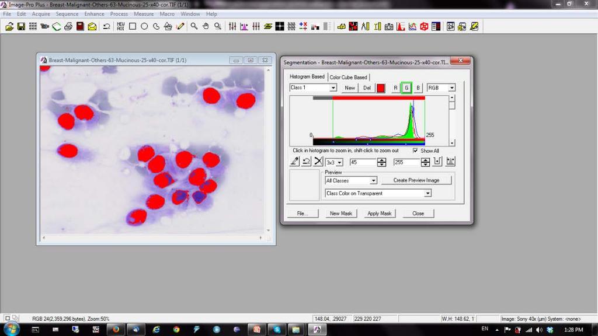
Task: Click Create Preview Image button
Action: (x=416, y=180)
